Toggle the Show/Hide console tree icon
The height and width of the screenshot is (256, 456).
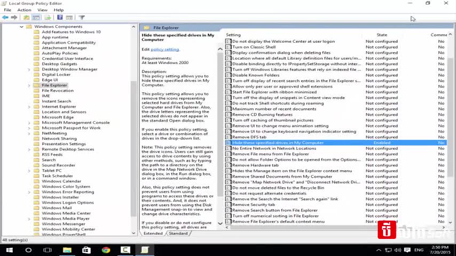[x=36, y=18]
